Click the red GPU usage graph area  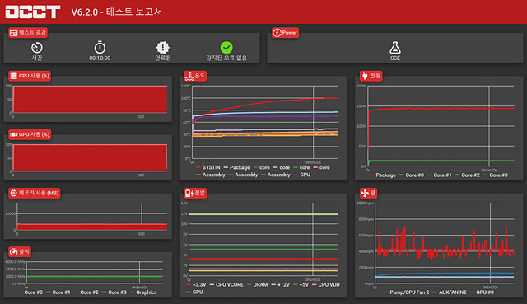tap(90, 157)
